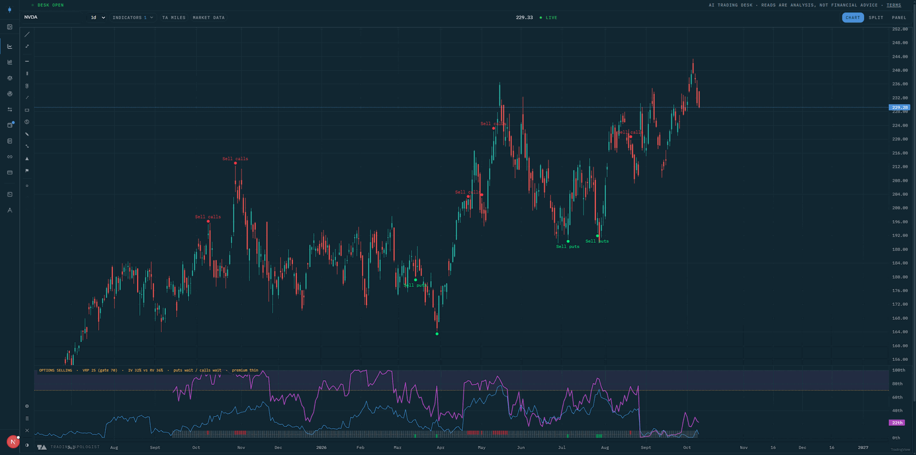Click the red N user avatar
This screenshot has height=455, width=916.
point(13,442)
